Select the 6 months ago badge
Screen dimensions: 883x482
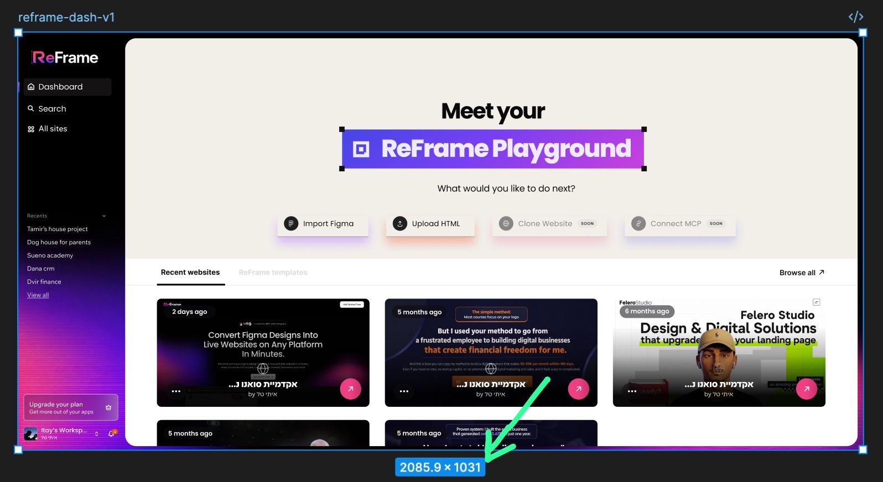click(x=647, y=312)
